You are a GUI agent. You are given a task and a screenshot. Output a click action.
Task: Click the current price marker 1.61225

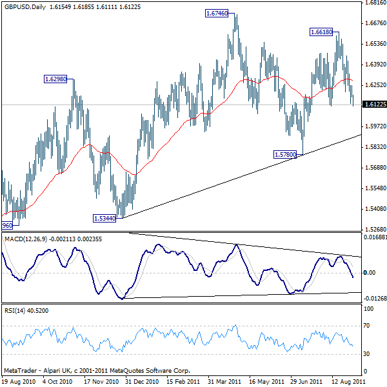(x=375, y=104)
